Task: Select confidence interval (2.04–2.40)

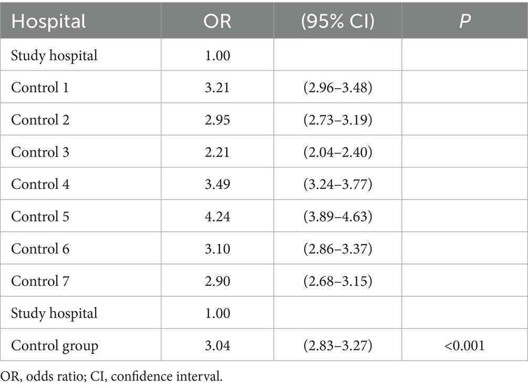Action: click(338, 152)
